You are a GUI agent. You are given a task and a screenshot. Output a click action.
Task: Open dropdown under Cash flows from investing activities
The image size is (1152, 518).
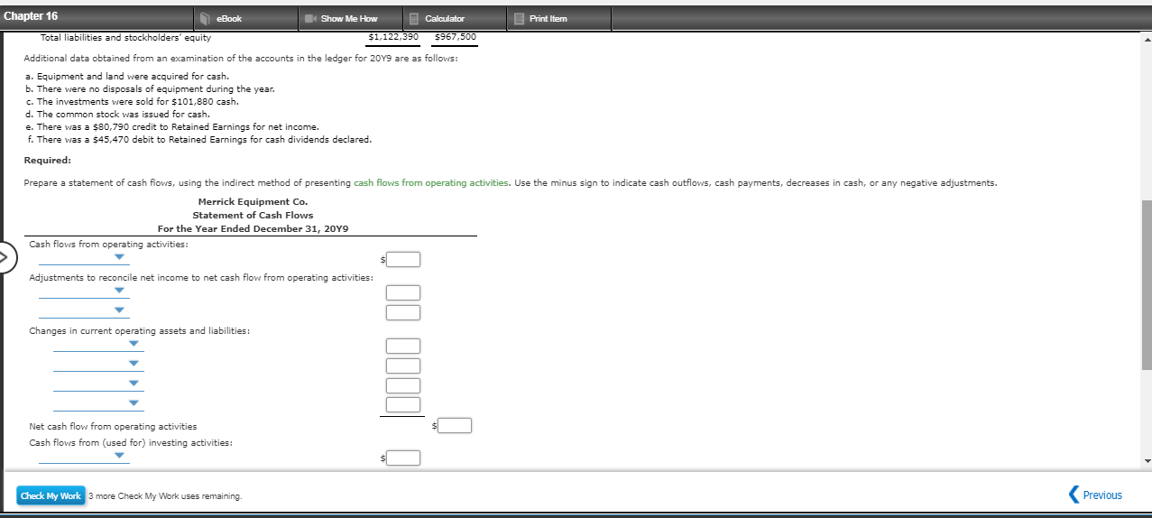[x=84, y=456]
